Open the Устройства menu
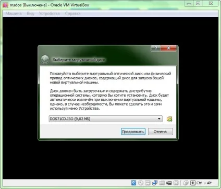The width and height of the screenshot is (221, 189). (49, 14)
